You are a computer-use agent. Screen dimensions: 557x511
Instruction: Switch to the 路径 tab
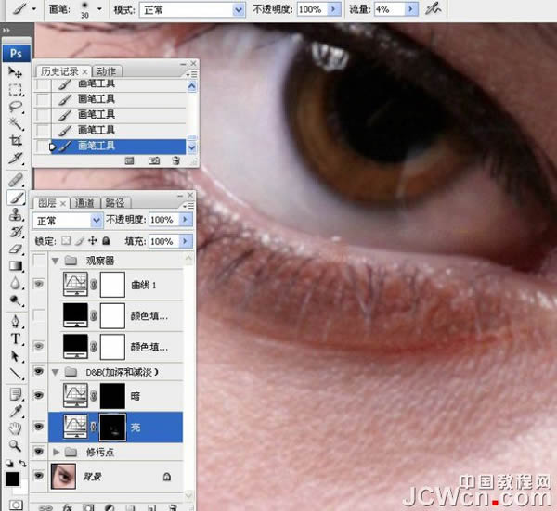pyautogui.click(x=115, y=203)
